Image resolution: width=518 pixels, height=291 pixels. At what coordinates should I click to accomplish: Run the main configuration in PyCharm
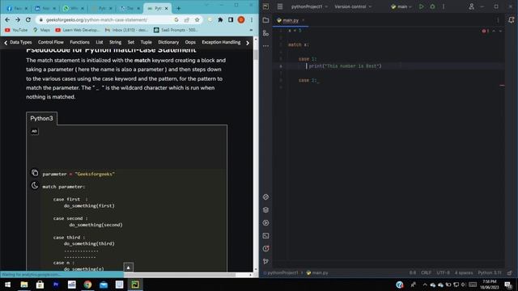(421, 6)
